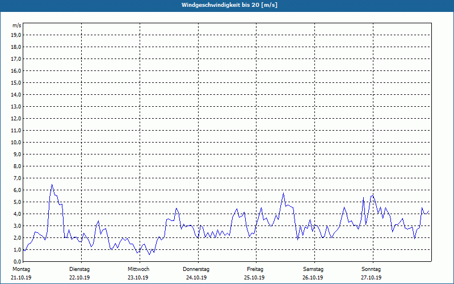The height and width of the screenshot is (284, 454).
Task: Click the 12,0 y-axis label
Action: click(16, 118)
